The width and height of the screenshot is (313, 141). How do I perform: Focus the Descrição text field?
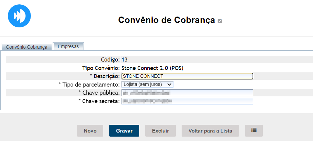(x=187, y=76)
